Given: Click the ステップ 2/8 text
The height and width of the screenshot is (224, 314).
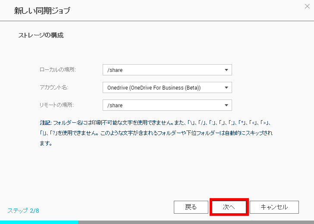Looking at the screenshot, I should click(23, 211).
